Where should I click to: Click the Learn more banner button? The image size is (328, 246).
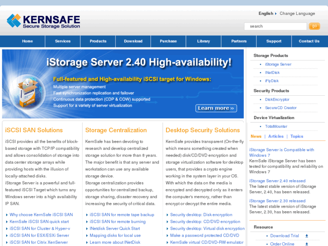point(216,108)
